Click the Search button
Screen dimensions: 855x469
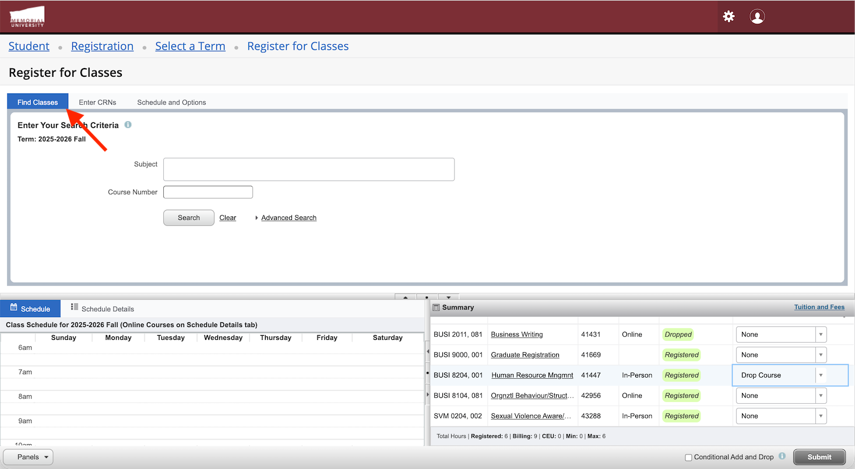[189, 218]
